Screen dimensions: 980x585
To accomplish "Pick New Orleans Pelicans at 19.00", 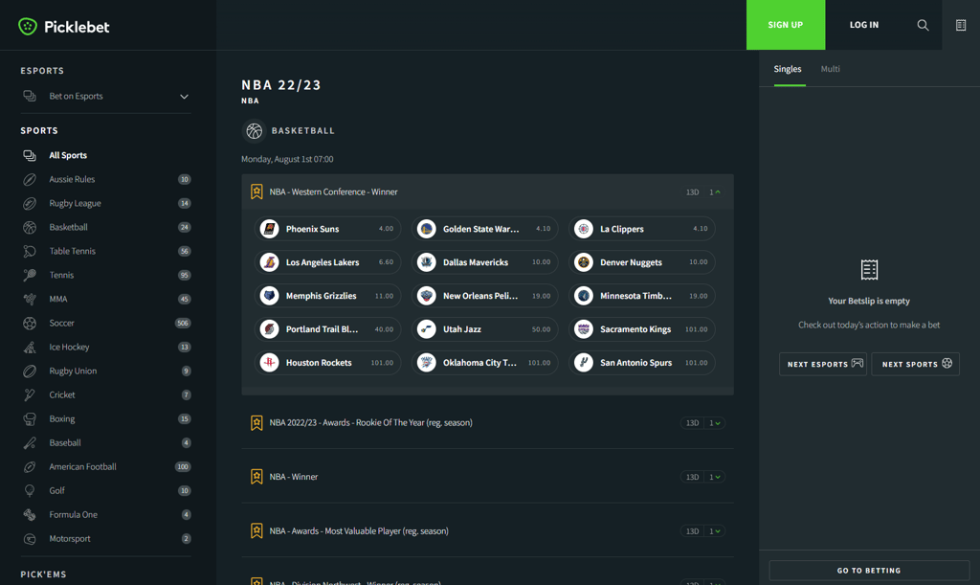I will coord(485,296).
